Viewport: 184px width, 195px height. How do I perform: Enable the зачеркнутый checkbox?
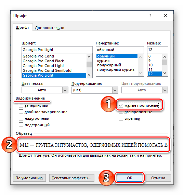21,105
